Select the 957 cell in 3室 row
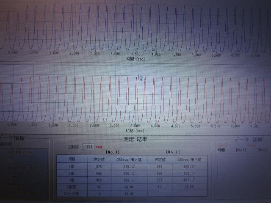 (x=160, y=180)
